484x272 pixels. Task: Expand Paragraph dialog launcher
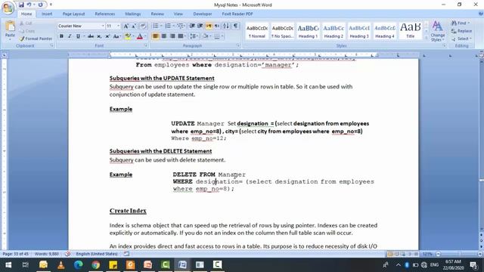(238, 45)
